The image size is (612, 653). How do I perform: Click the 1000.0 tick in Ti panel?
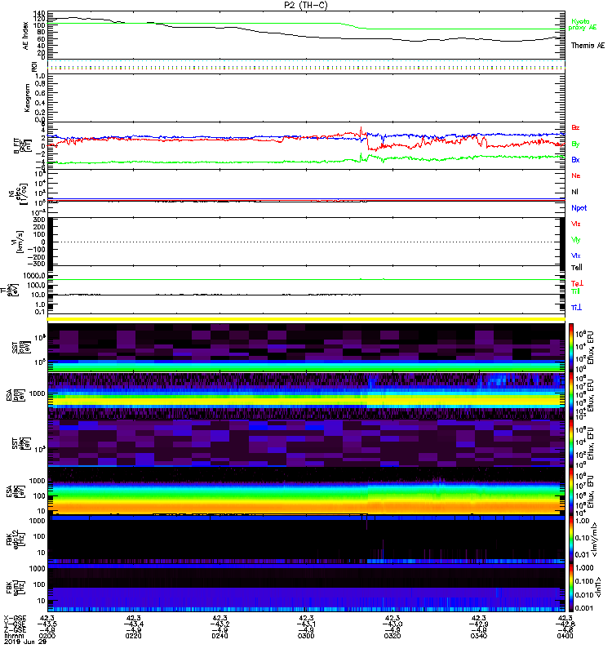[x=34, y=276]
